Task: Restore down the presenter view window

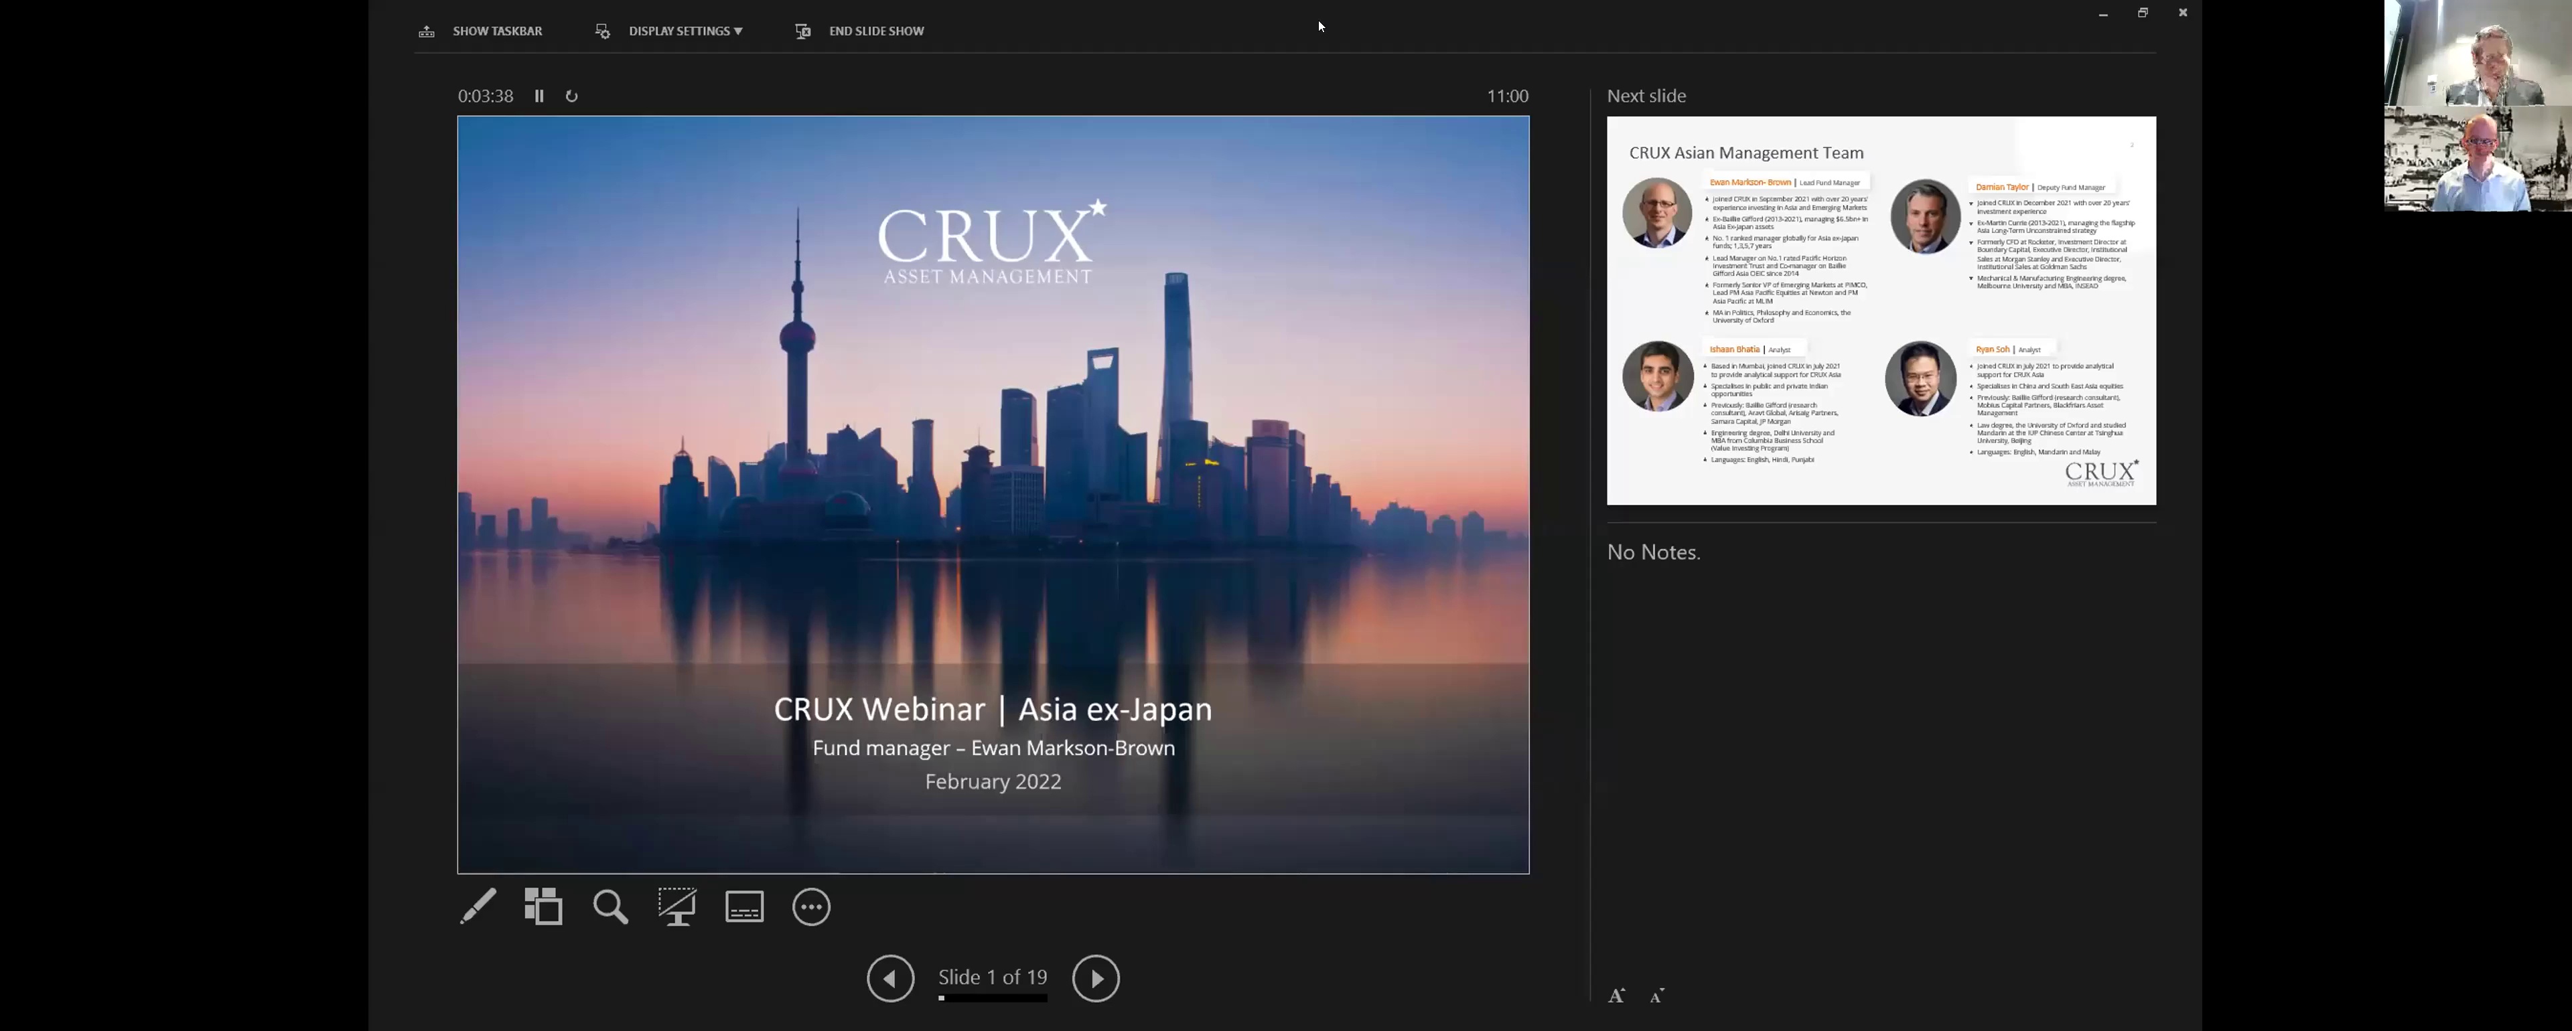Action: (2143, 13)
